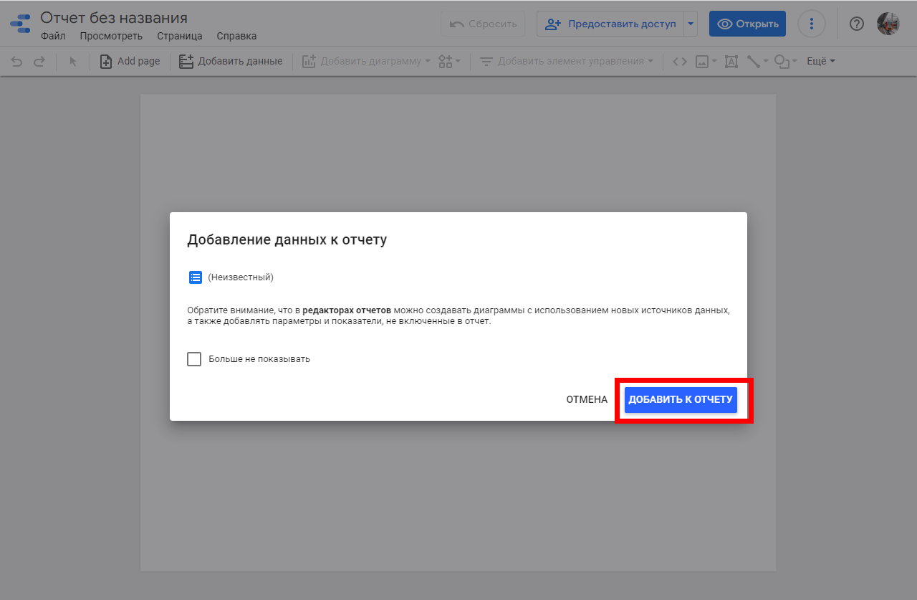Select the text box tool icon
Screen dimensions: 917x600
(731, 62)
